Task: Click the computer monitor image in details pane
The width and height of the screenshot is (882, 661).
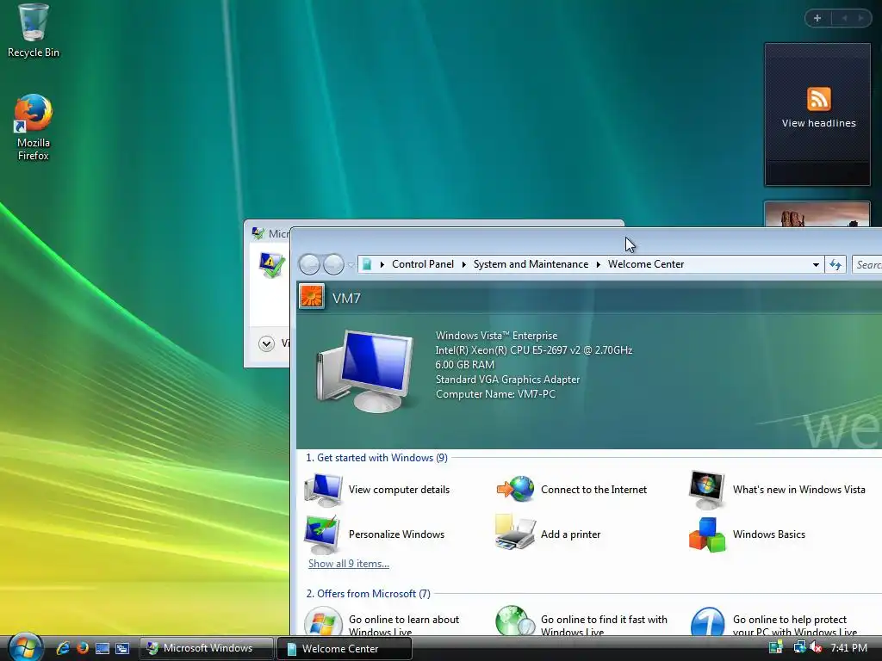Action: (x=365, y=371)
